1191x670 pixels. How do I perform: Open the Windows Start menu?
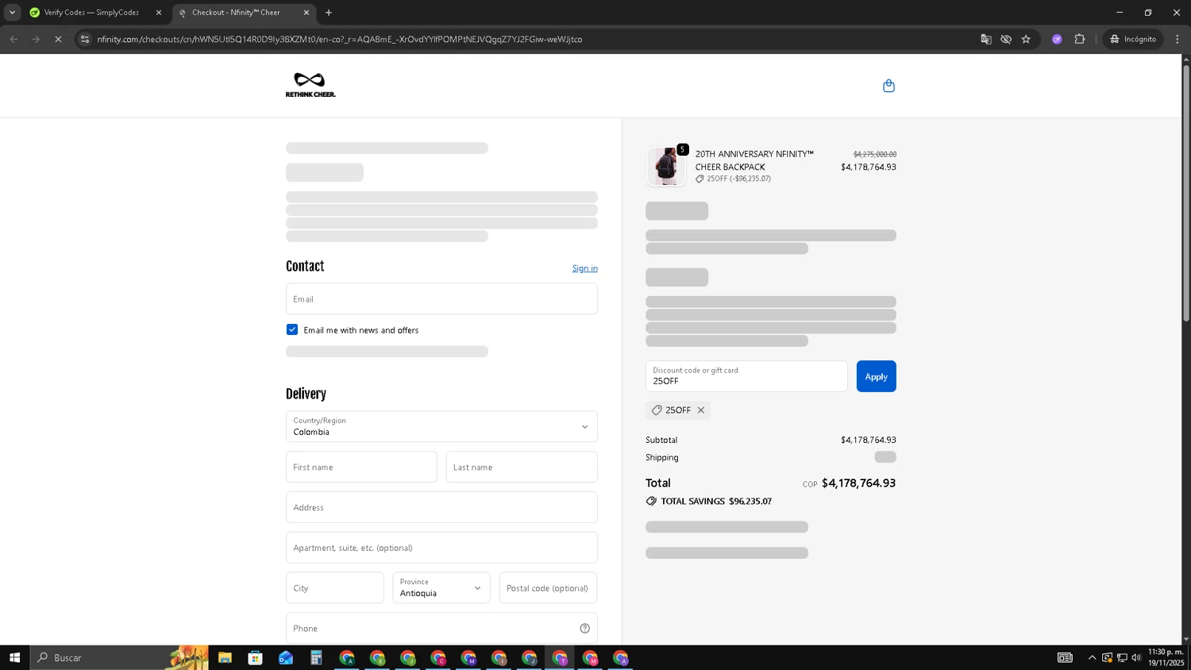tap(14, 657)
